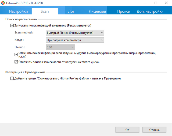Click the 'Интеграция с Проводником' section heading
Screen dimensions: 172x136
(x=25, y=72)
